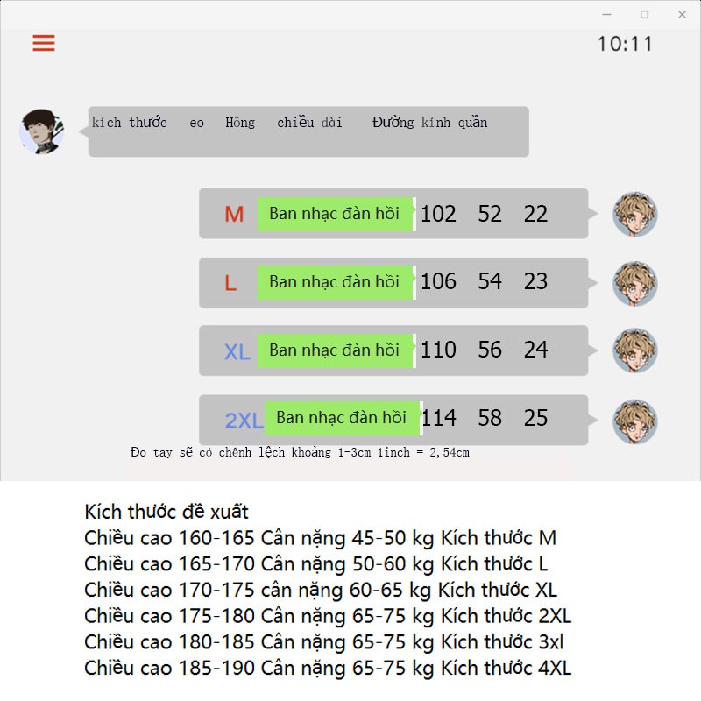701x701 pixels.
Task: Click the 'Đường kính quần' column header
Action: (x=429, y=122)
